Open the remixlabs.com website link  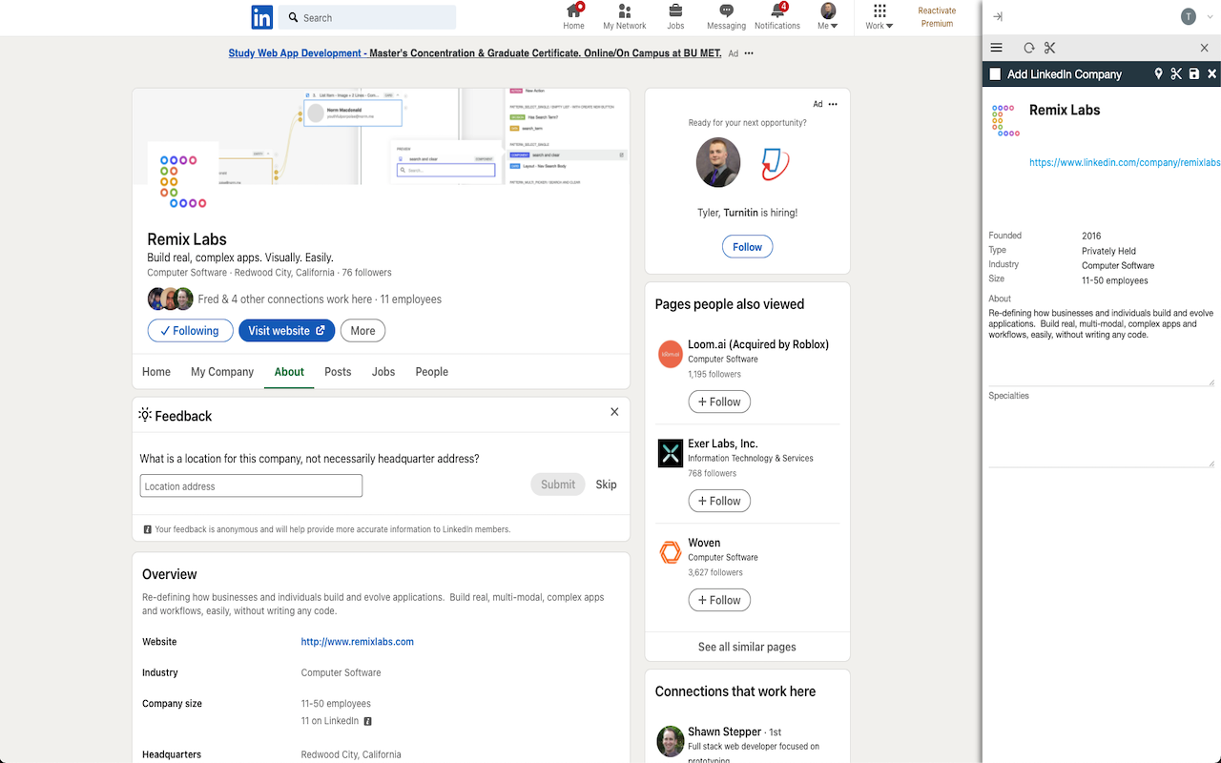(x=358, y=642)
